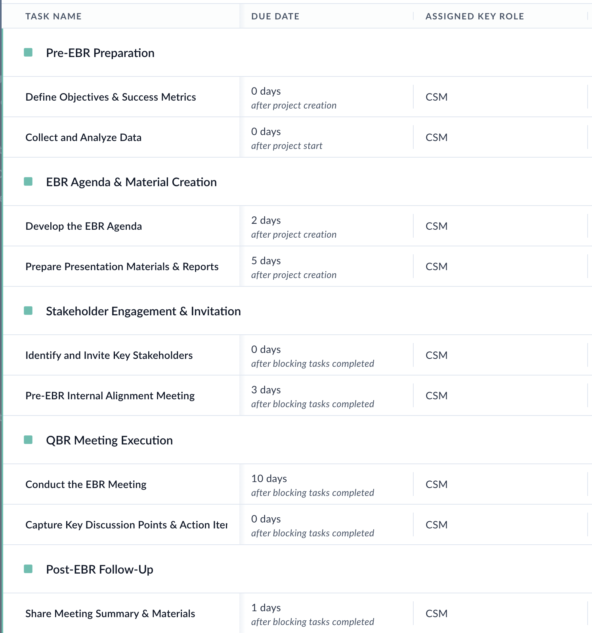The image size is (592, 633).
Task: Click the Post-EBR Follow-Up section heading
Action: (x=99, y=570)
